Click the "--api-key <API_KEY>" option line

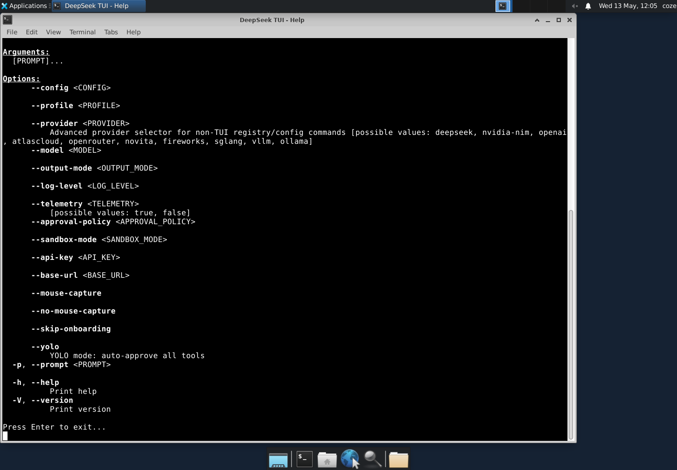point(76,258)
